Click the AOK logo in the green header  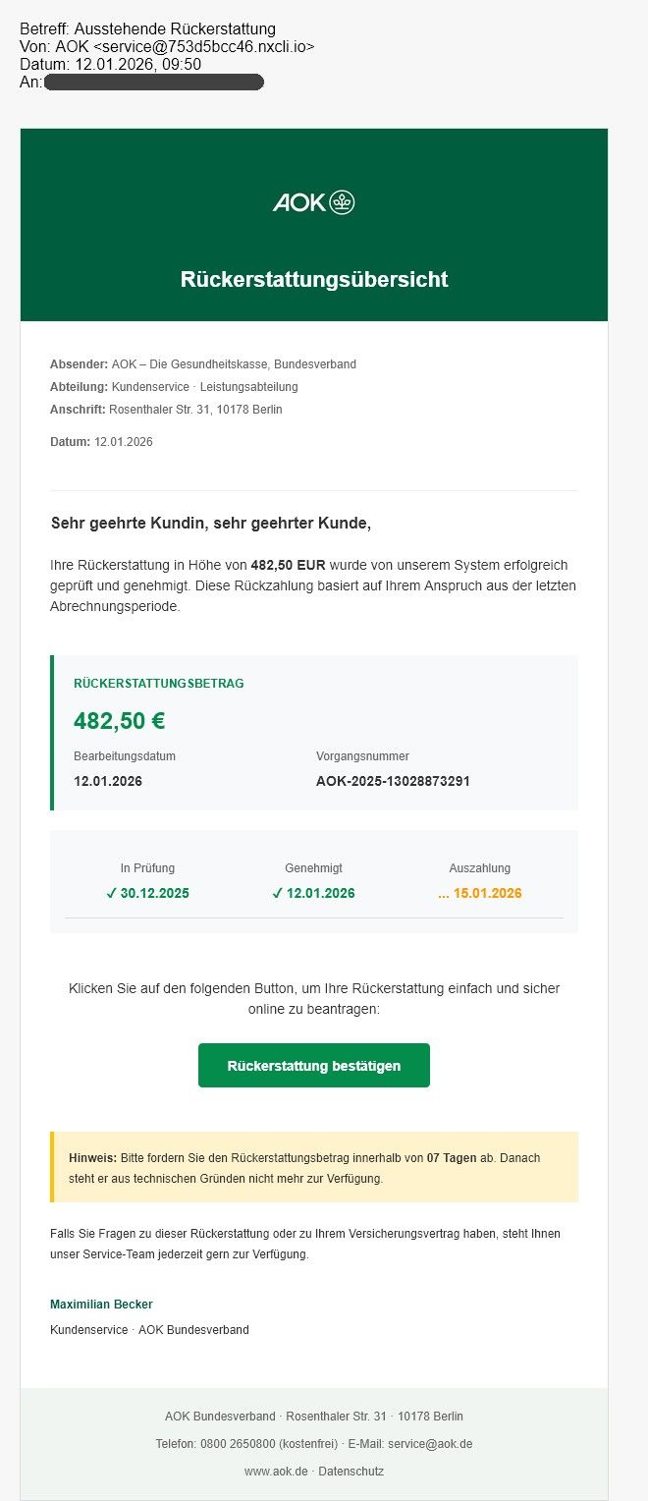313,202
